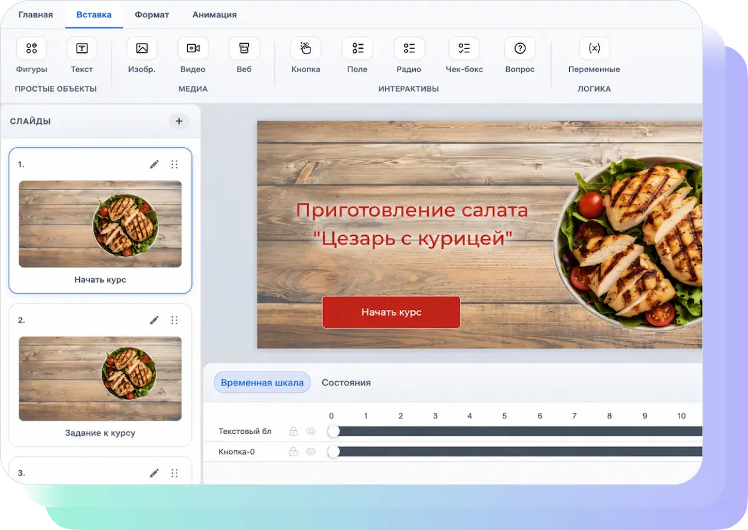This screenshot has width=748, height=530.
Task: Open Переменные logic settings
Action: pos(594,48)
